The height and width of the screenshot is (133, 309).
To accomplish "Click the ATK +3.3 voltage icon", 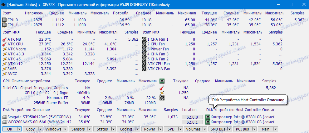I will [x=4, y=54].
